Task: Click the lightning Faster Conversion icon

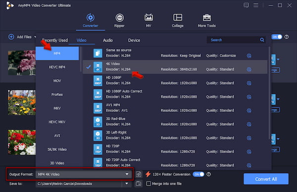Action: pos(148,174)
